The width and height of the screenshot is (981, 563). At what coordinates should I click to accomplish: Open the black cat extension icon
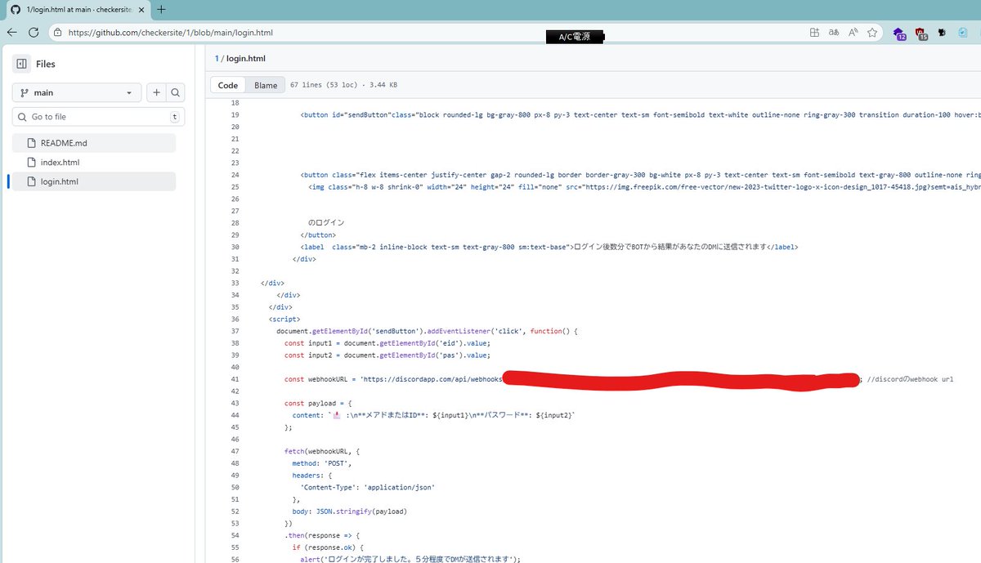coord(942,33)
